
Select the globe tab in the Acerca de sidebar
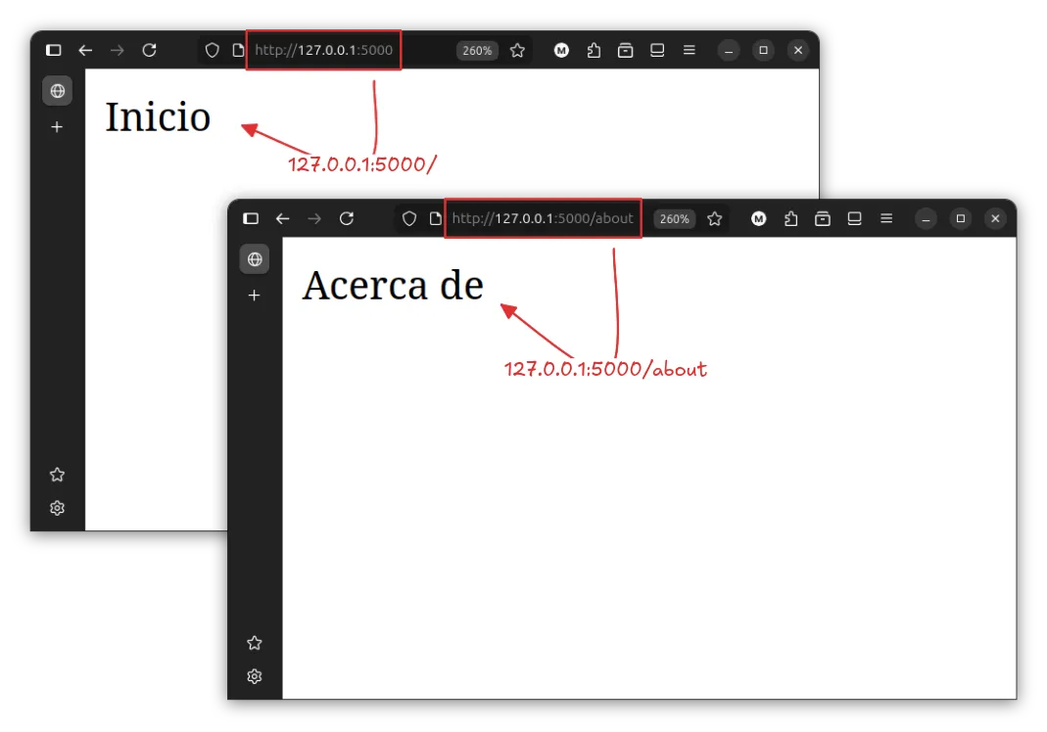255,259
